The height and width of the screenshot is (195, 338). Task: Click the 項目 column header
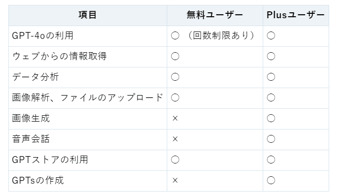pyautogui.click(x=87, y=15)
